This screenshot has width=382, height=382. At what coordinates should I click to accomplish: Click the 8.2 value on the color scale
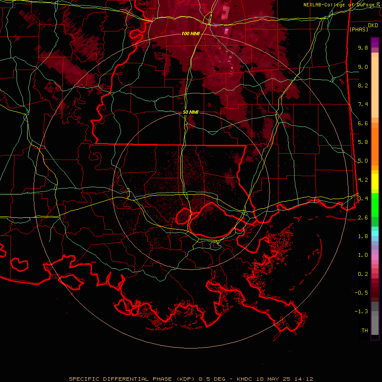coord(363,85)
